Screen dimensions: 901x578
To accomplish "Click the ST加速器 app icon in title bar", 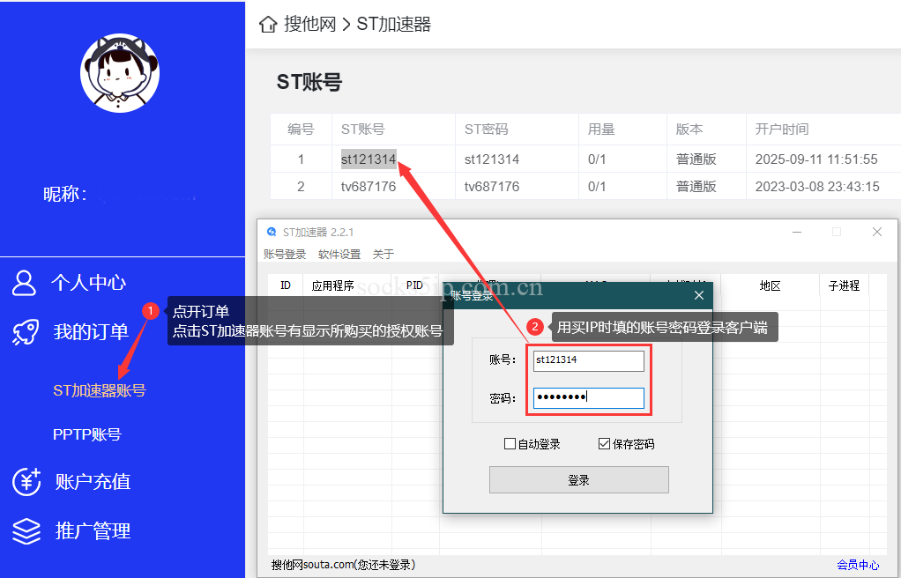I will point(272,232).
